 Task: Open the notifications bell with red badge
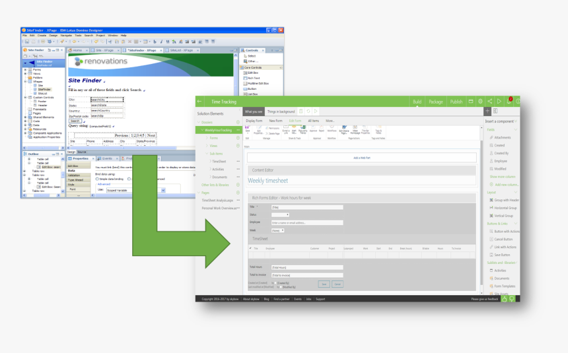pyautogui.click(x=509, y=102)
